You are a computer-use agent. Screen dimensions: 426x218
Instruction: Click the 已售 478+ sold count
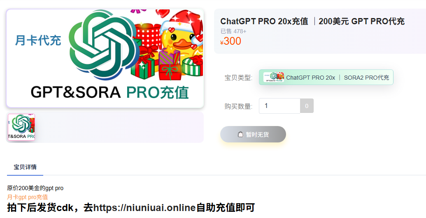coord(233,32)
